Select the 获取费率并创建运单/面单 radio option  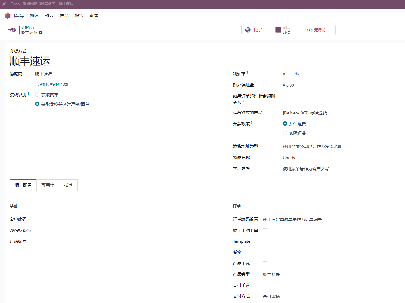[x=37, y=104]
